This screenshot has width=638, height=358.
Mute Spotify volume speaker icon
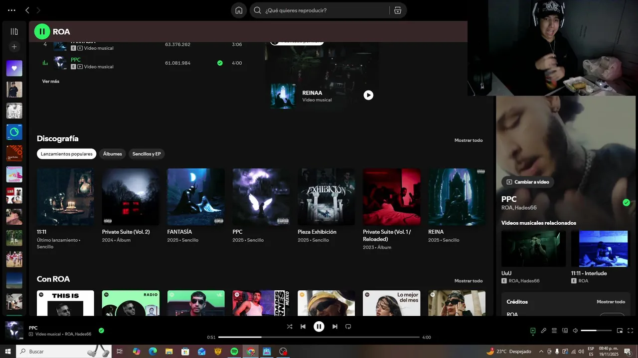click(575, 331)
